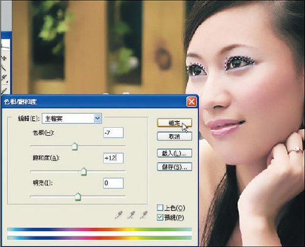Image resolution: width=305 pixels, height=247 pixels.
Task: Select the subtract-from-sample eyedropper icon
Action: coord(144,215)
